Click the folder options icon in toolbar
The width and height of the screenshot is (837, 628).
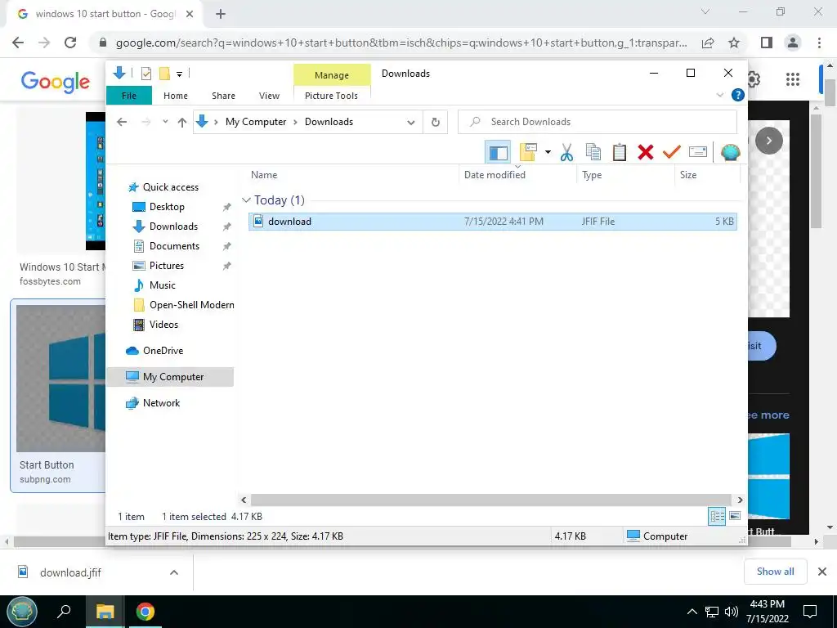528,152
